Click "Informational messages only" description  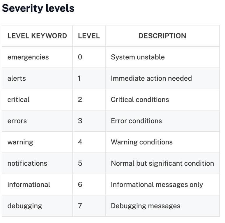click(157, 185)
